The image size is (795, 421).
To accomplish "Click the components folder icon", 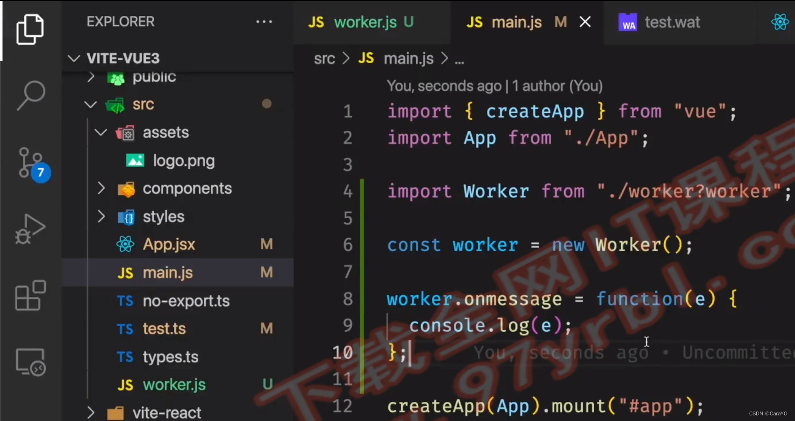I will [126, 189].
